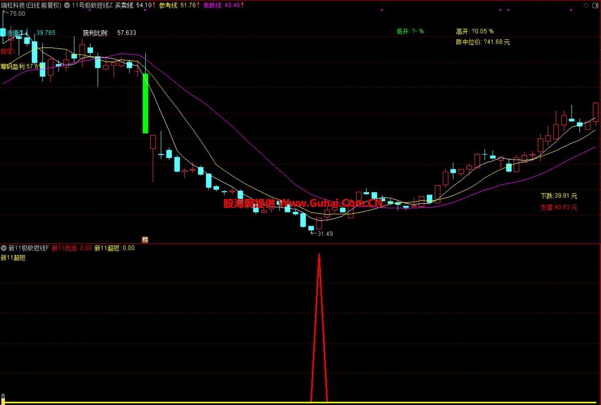Click the 新11超短: 0.00 value label
This screenshot has height=405, width=601.
114,248
